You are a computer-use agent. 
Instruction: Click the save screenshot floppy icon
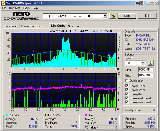(142, 3)
